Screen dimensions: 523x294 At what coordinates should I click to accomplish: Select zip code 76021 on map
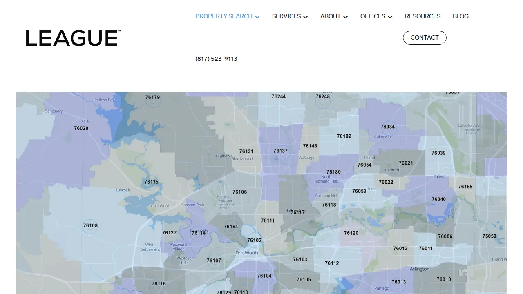click(x=406, y=163)
